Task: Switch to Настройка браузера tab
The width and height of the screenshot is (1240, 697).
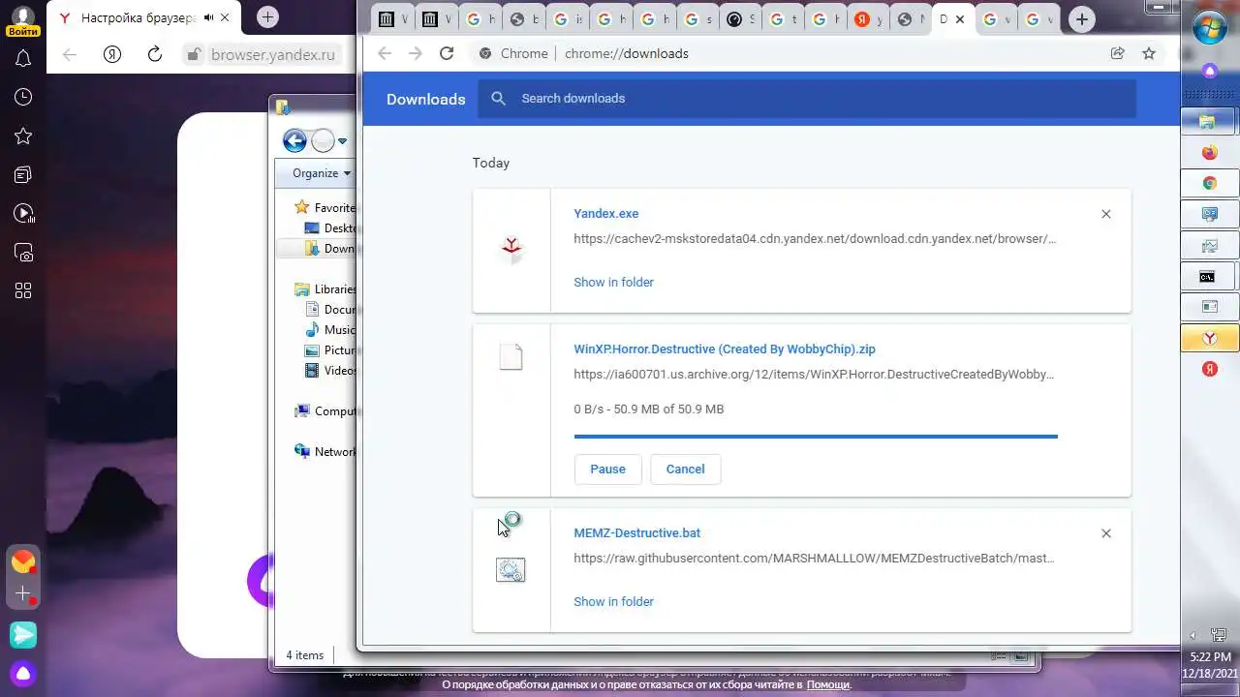Action: pyautogui.click(x=145, y=17)
